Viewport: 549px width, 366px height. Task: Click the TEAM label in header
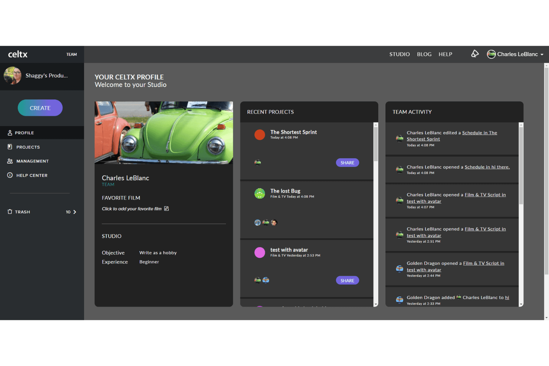tap(72, 55)
